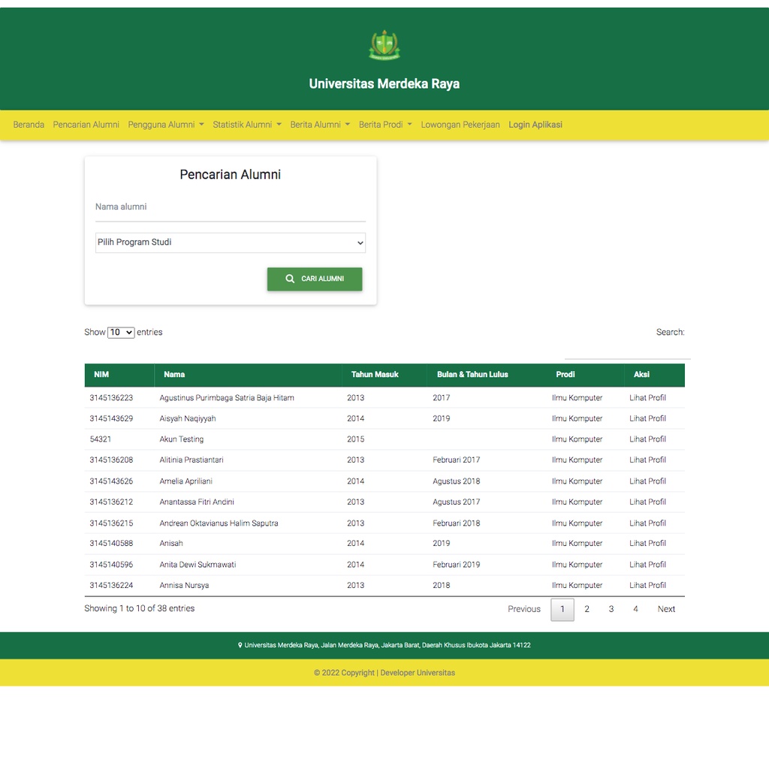Sort by Bulan & Tahun Lulus header
The height and width of the screenshot is (769, 769).
tap(487, 375)
